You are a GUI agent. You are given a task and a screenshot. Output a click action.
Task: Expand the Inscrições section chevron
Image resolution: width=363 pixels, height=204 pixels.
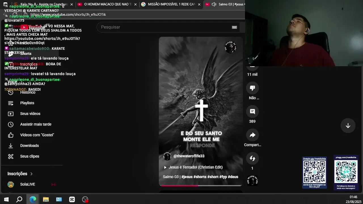coord(31,174)
